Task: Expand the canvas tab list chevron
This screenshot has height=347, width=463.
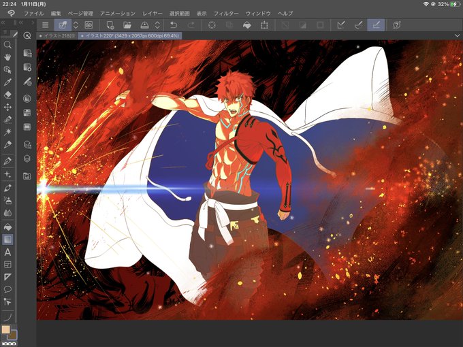Action: coord(457,35)
